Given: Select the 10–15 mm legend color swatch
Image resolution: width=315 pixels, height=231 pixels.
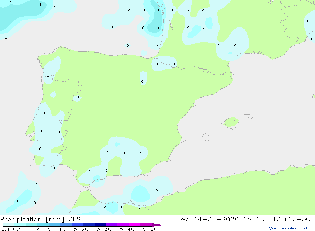Looking at the screenshot, I should pyautogui.click(x=66, y=225).
